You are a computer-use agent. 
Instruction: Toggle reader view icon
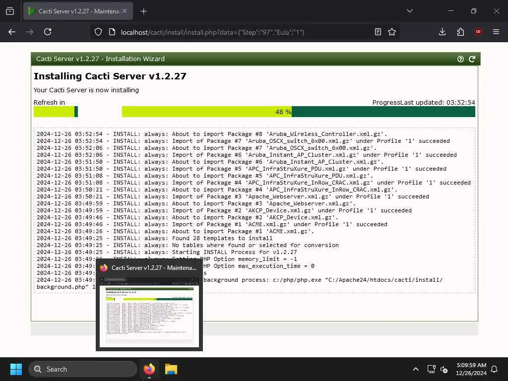click(x=378, y=32)
